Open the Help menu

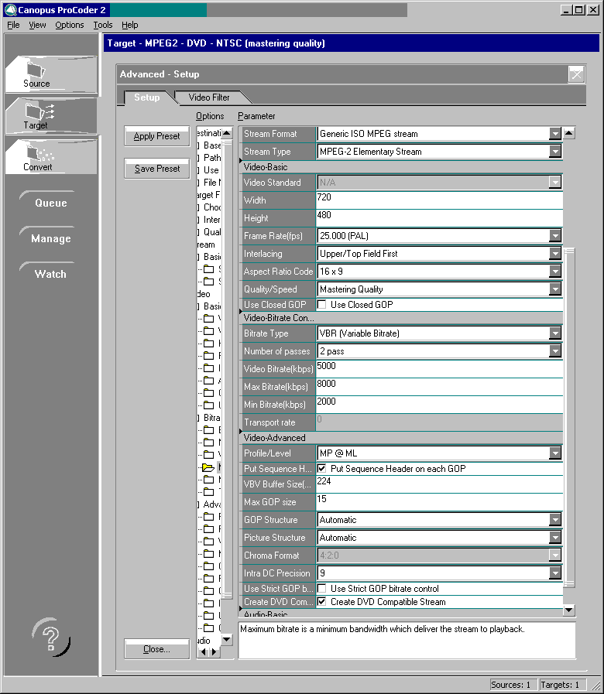[x=130, y=25]
